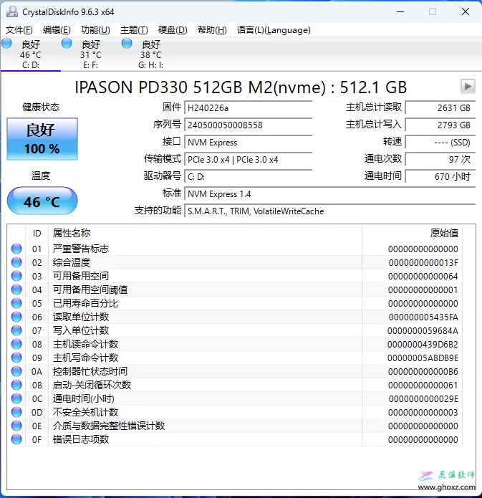This screenshot has height=498, width=482.
Task: Click the status dot for 不安全关机计数
Action: [x=16, y=412]
